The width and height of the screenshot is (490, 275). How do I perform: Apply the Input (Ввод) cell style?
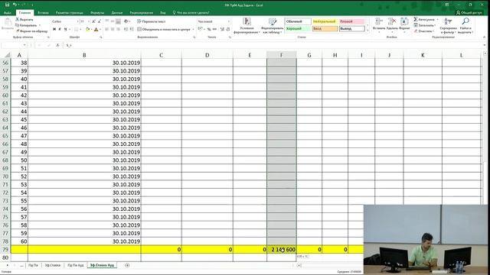pyautogui.click(x=325, y=29)
